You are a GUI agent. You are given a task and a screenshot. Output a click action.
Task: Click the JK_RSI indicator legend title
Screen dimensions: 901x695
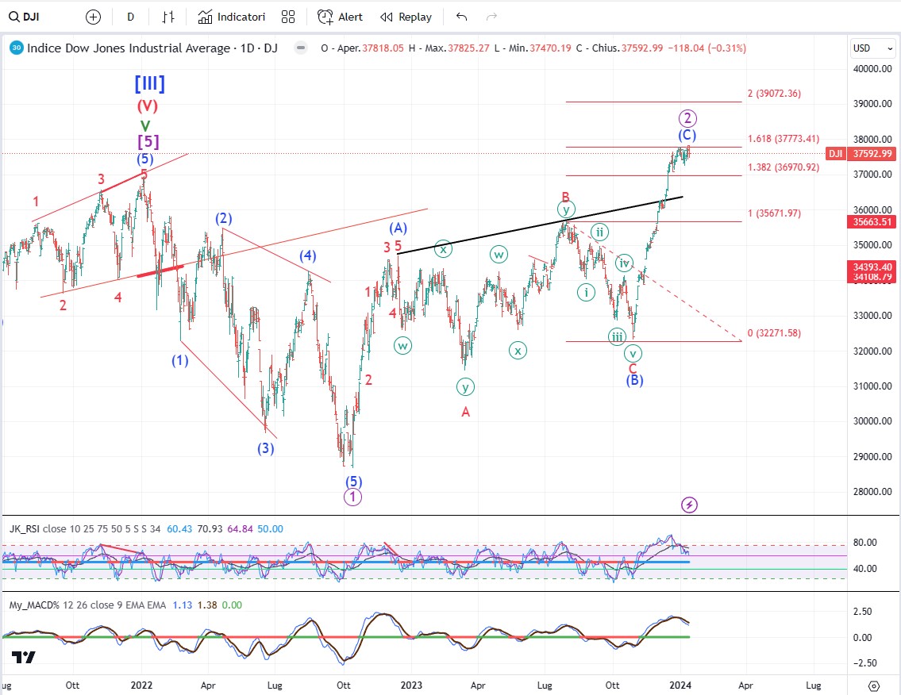tap(24, 529)
